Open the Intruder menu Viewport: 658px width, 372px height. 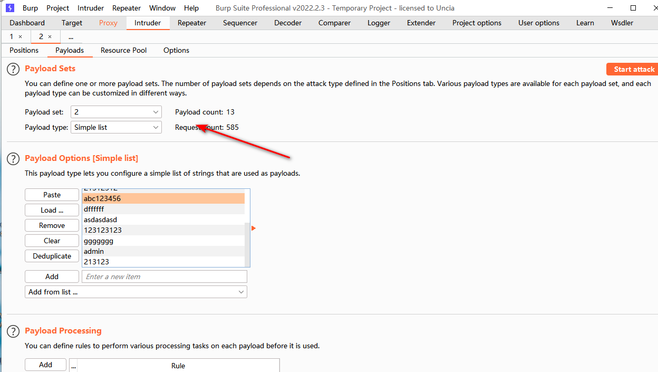coord(91,8)
